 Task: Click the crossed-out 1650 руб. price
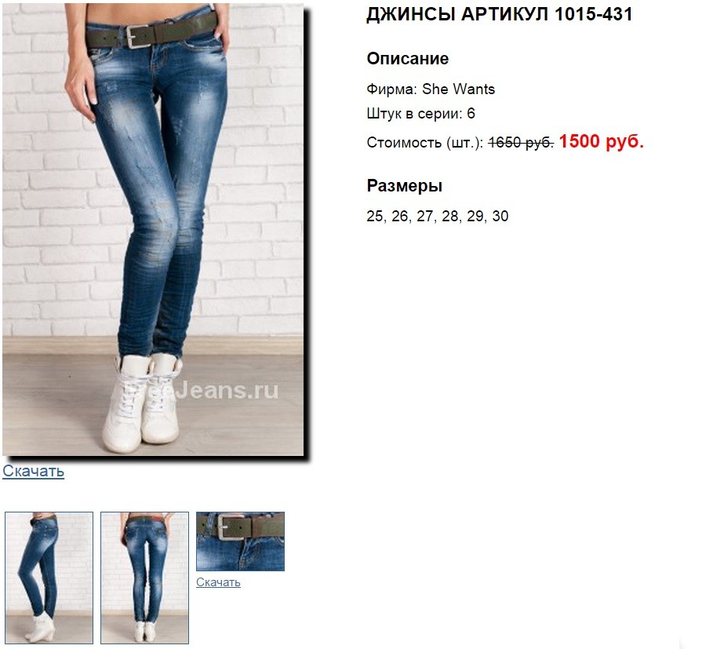coord(521,143)
